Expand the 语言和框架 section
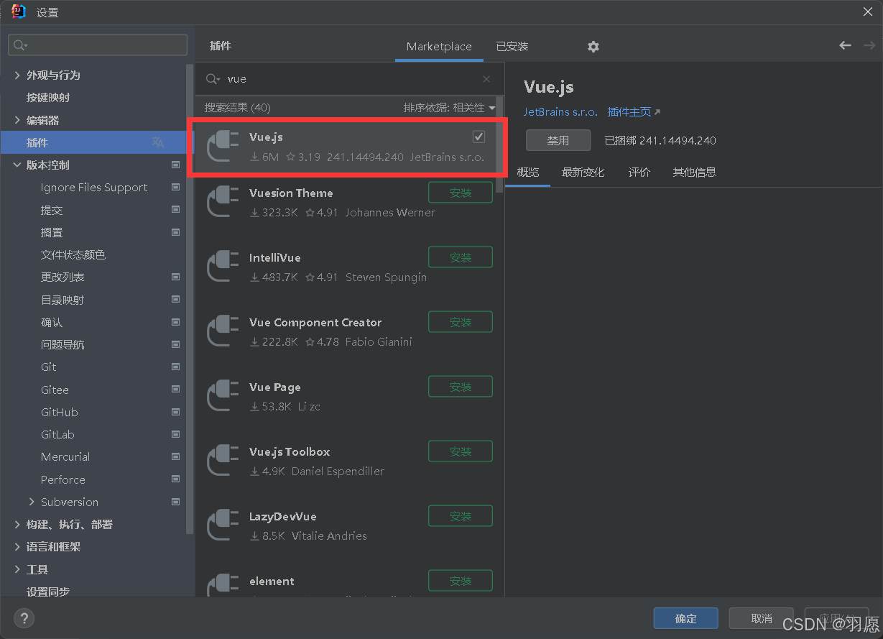 (17, 546)
